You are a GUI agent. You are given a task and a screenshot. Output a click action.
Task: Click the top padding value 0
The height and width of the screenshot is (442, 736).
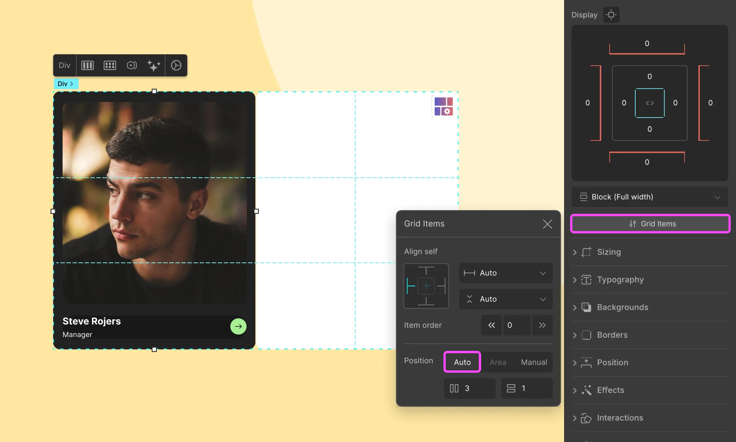point(650,76)
